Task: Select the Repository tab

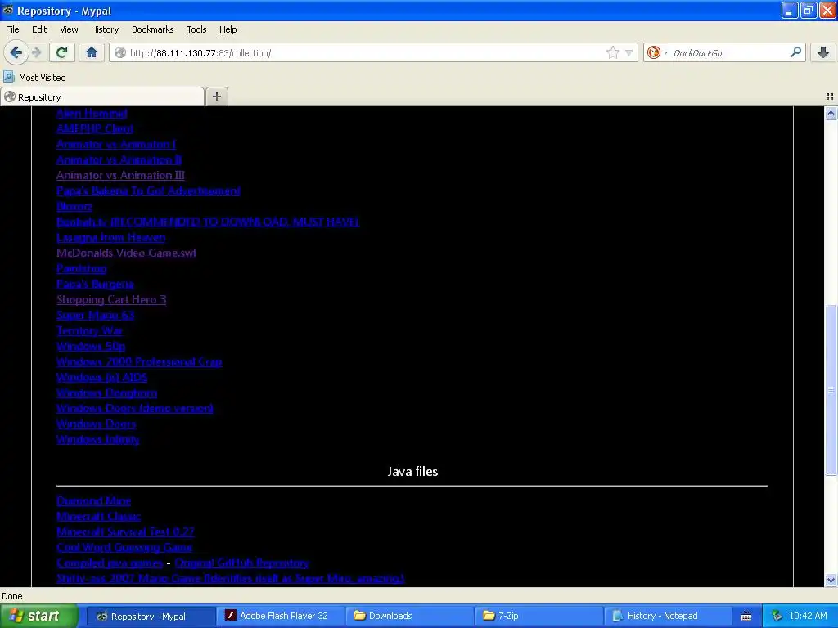Action: click(x=102, y=96)
